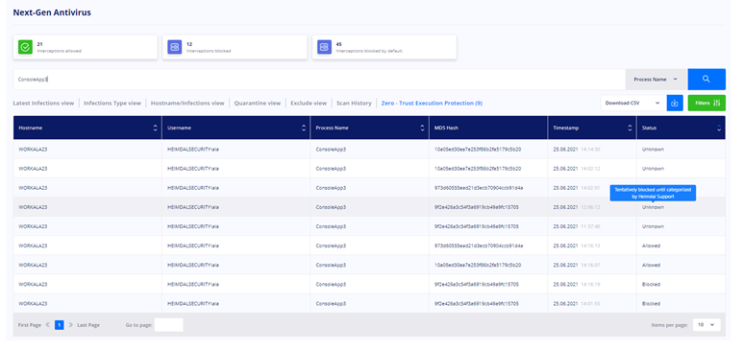Click timestamp cell 25.06.2021 14:14:30
743x351 pixels.
pos(577,149)
